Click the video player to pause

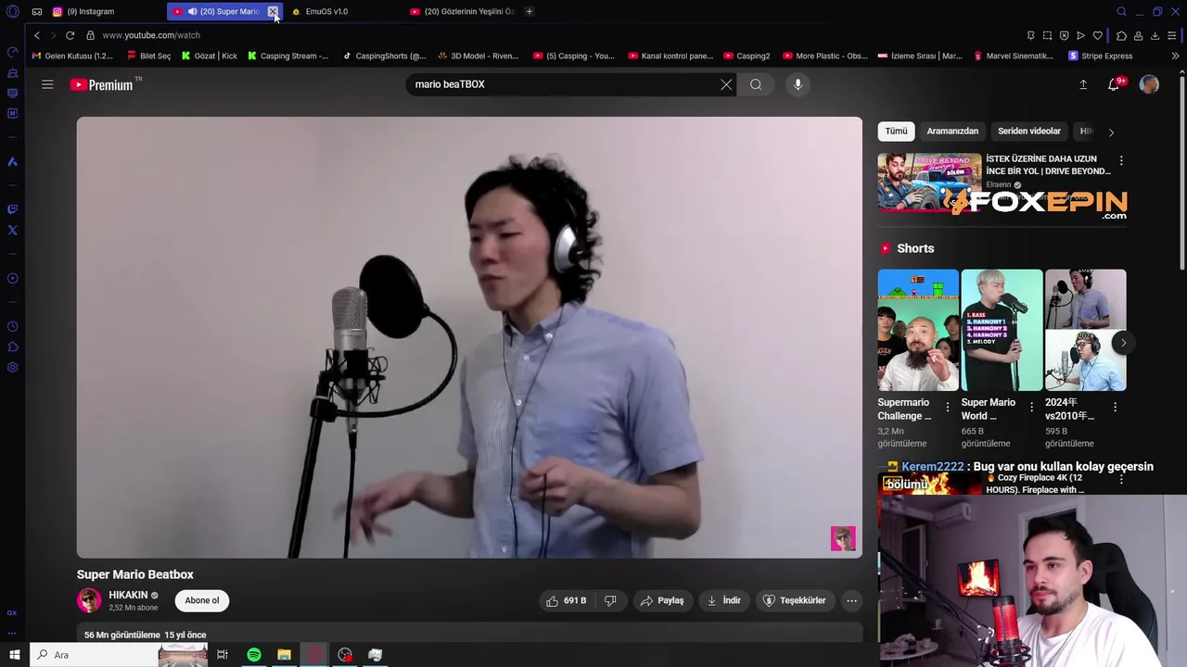click(x=469, y=337)
